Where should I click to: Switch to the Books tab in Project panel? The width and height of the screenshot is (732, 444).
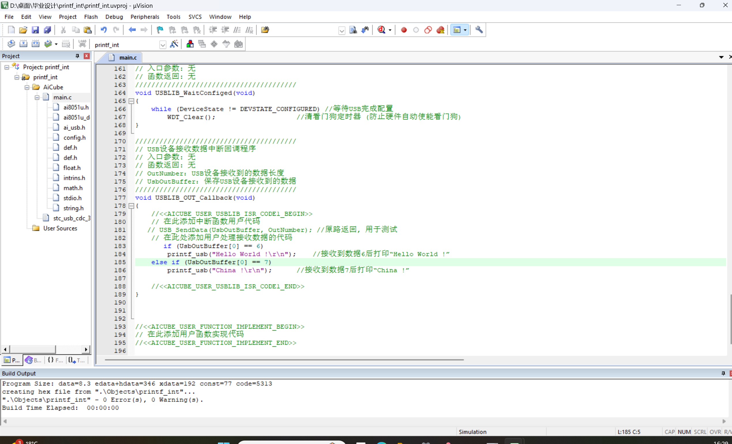click(33, 360)
